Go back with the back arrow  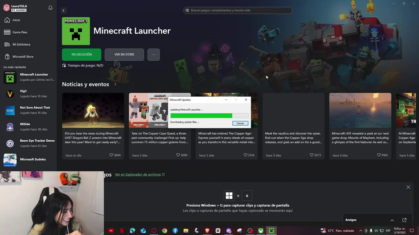click(64, 10)
